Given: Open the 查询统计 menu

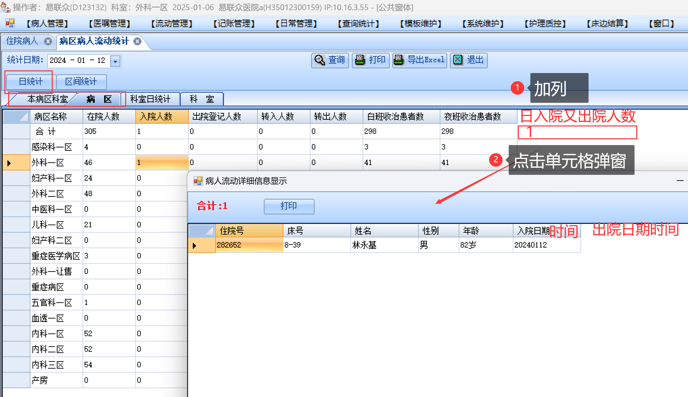Looking at the screenshot, I should pyautogui.click(x=358, y=23).
